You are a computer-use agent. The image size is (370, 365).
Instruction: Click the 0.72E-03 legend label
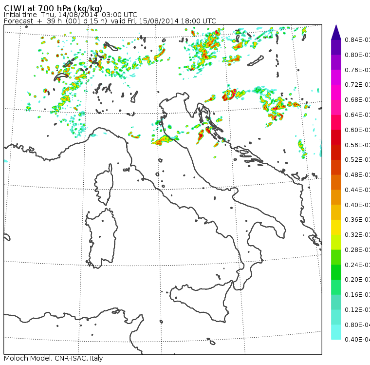click(x=357, y=85)
